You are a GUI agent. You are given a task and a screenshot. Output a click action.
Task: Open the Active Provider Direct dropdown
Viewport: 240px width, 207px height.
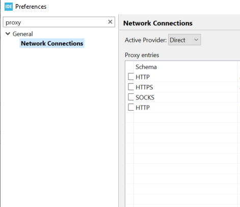click(x=184, y=40)
